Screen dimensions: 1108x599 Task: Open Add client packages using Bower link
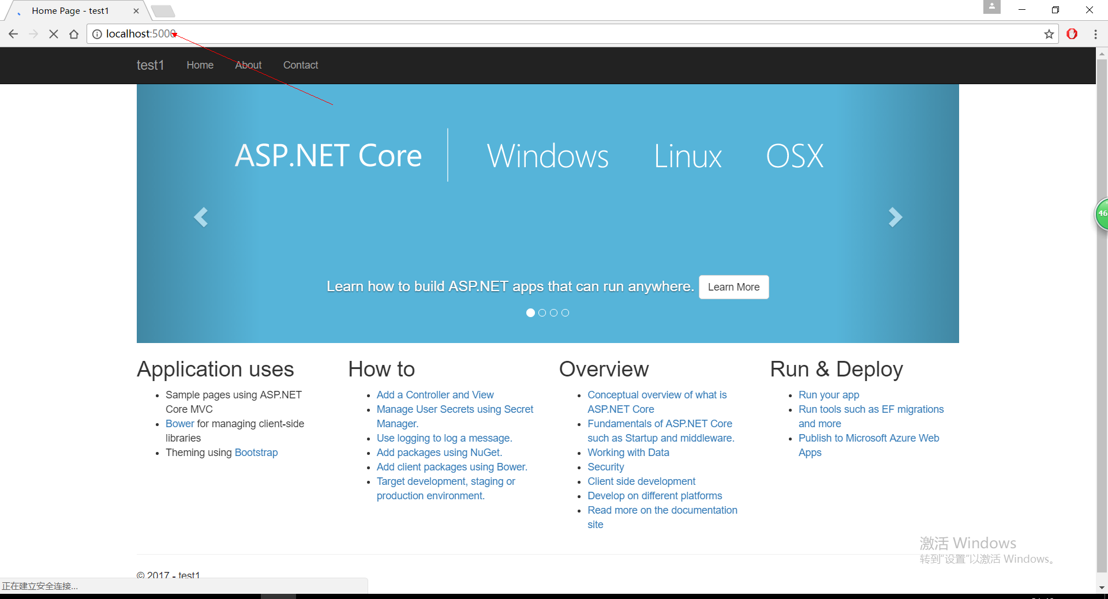click(452, 467)
